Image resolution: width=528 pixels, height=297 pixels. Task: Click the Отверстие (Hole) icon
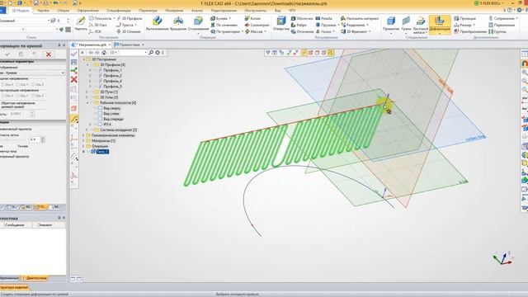pos(280,21)
